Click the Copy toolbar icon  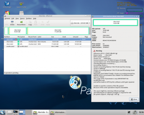tap(30, 23)
